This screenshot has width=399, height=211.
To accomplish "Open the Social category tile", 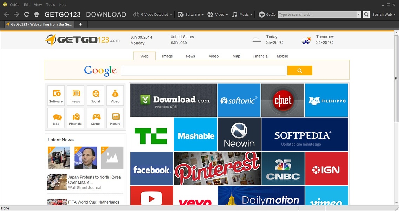I will click(x=95, y=95).
